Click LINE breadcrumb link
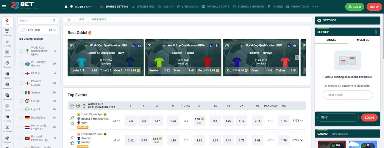384x148 pixels. [81, 19]
